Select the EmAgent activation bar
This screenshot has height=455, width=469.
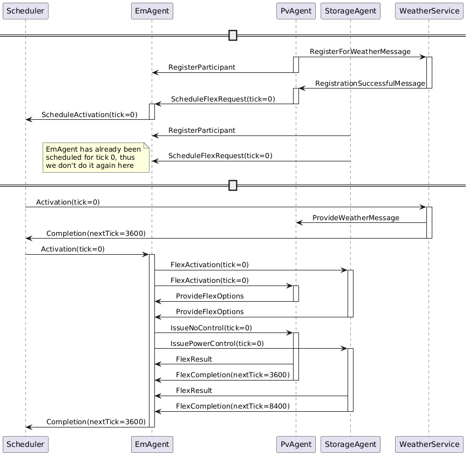(x=152, y=335)
